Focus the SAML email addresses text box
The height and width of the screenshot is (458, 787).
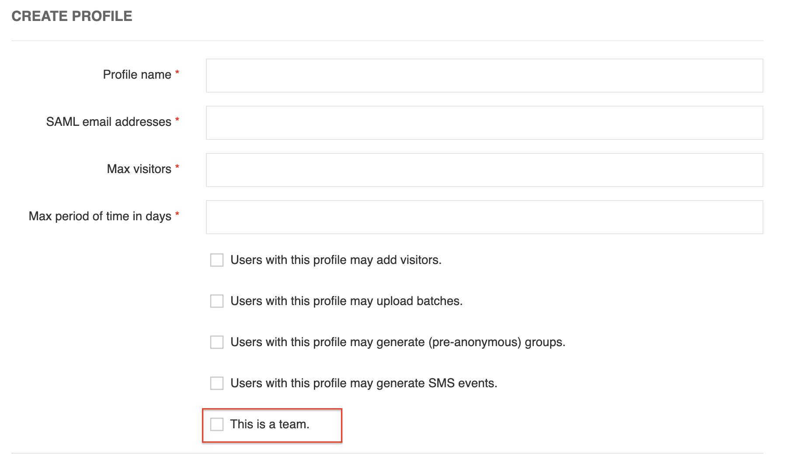click(484, 123)
